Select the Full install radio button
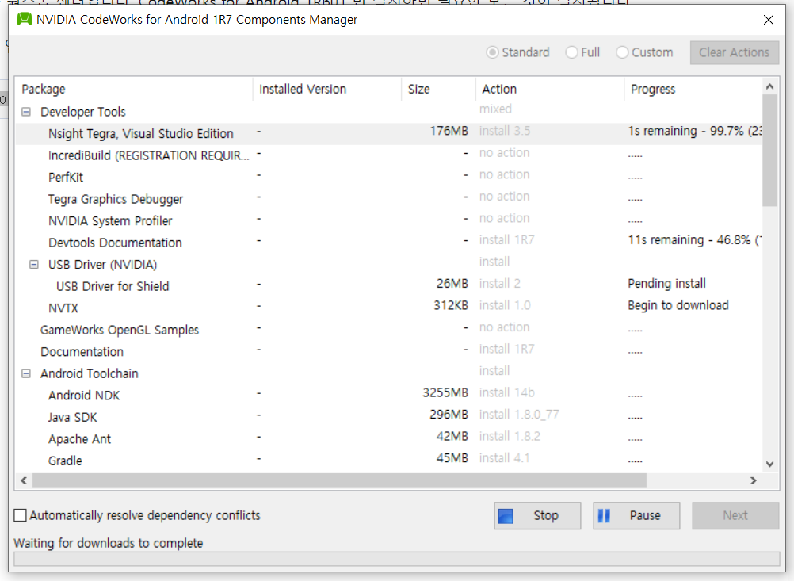 [571, 52]
